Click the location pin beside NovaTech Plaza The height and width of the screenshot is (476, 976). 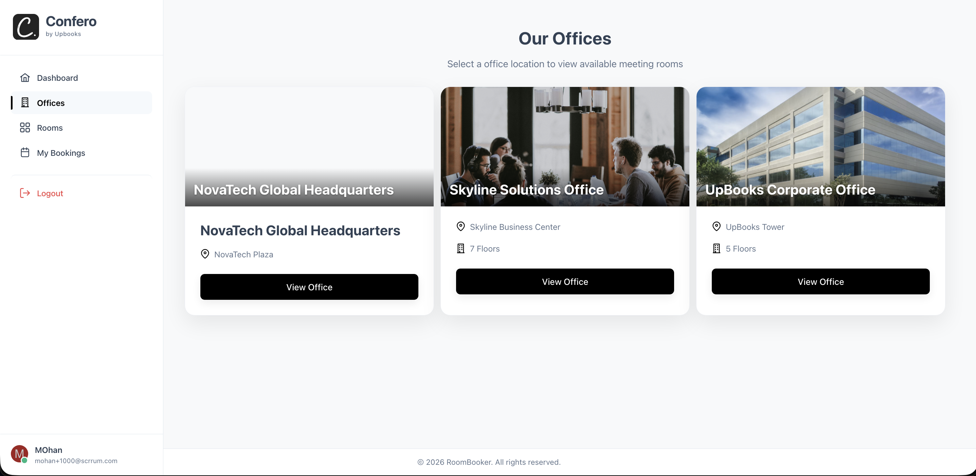click(x=205, y=254)
